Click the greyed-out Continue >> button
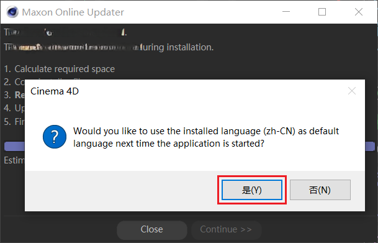Screen dimensions: 378x243 coord(226,229)
